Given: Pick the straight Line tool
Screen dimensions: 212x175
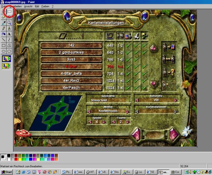Looking at the screenshot, I should [x=4, y=40].
